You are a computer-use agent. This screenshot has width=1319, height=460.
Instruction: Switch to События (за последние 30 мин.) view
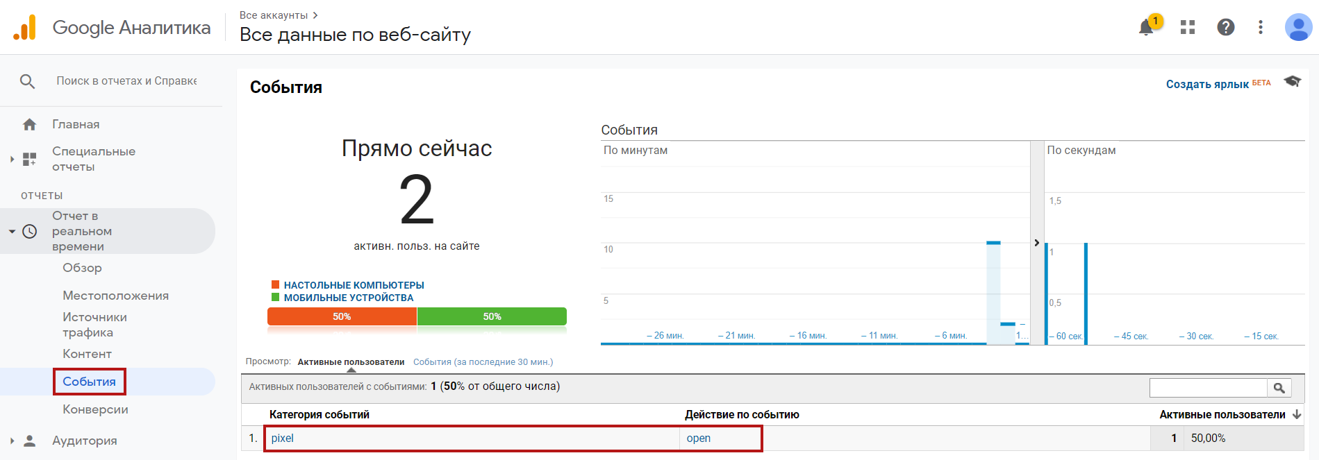point(483,362)
